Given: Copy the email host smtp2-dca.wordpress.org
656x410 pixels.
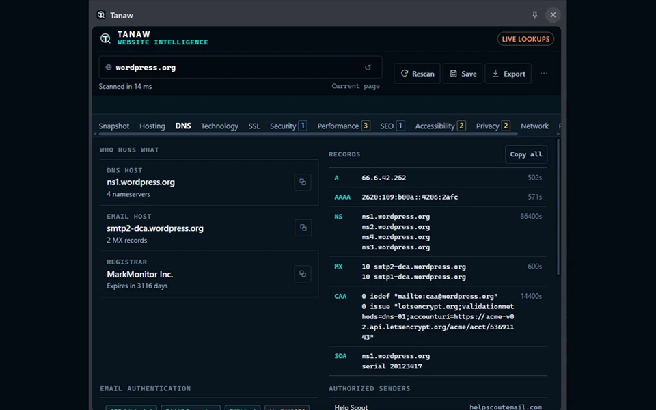Looking at the screenshot, I should pos(303,228).
